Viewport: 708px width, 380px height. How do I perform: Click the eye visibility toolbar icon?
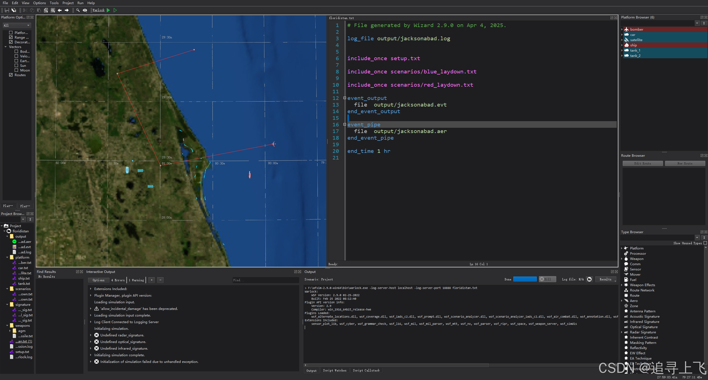(x=85, y=10)
